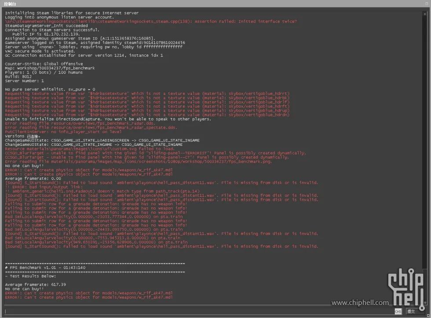
Task: Focus the console command input field
Action: coord(199,311)
